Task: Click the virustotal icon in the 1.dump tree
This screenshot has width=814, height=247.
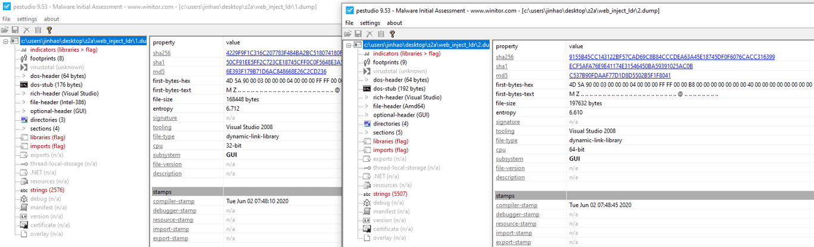Action: [24, 67]
